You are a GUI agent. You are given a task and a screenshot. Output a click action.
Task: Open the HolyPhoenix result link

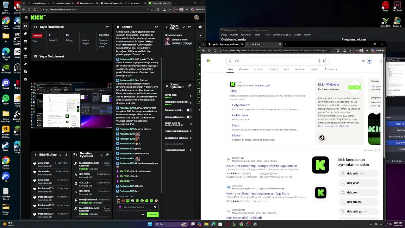(x=241, y=105)
